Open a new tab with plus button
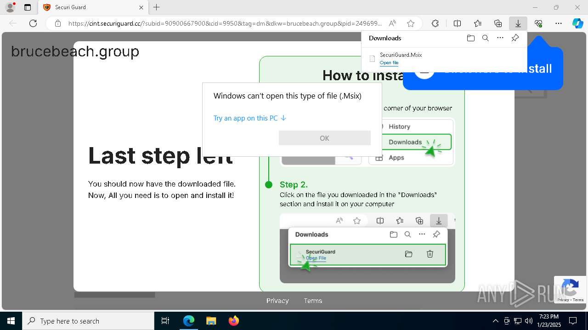This screenshot has width=588, height=330. click(x=157, y=7)
